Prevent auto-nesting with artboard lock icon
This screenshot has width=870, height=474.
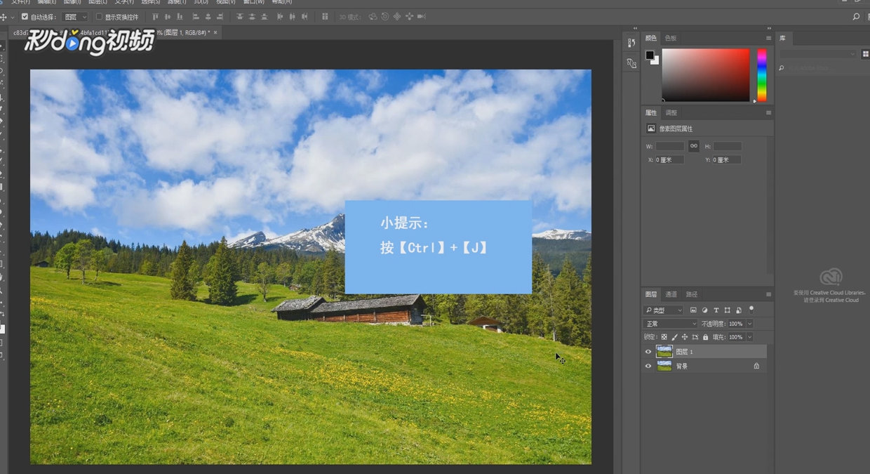(695, 337)
